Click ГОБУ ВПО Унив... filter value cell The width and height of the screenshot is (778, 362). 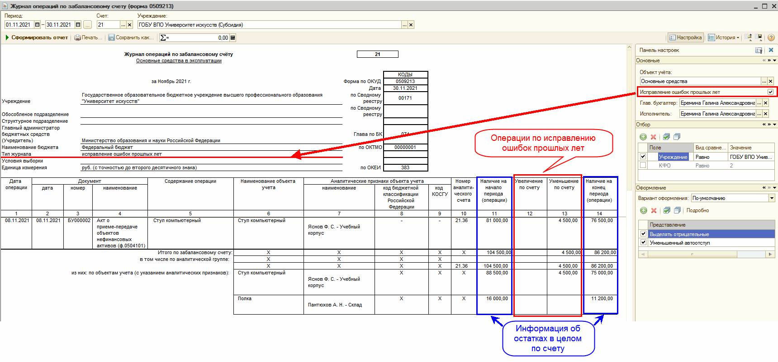[x=751, y=157]
